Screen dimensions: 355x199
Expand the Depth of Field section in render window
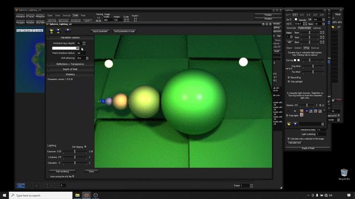(x=70, y=69)
